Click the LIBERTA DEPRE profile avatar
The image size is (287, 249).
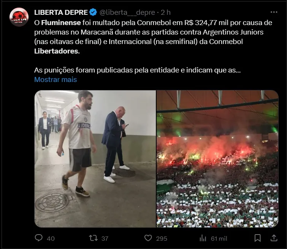coord(19,17)
